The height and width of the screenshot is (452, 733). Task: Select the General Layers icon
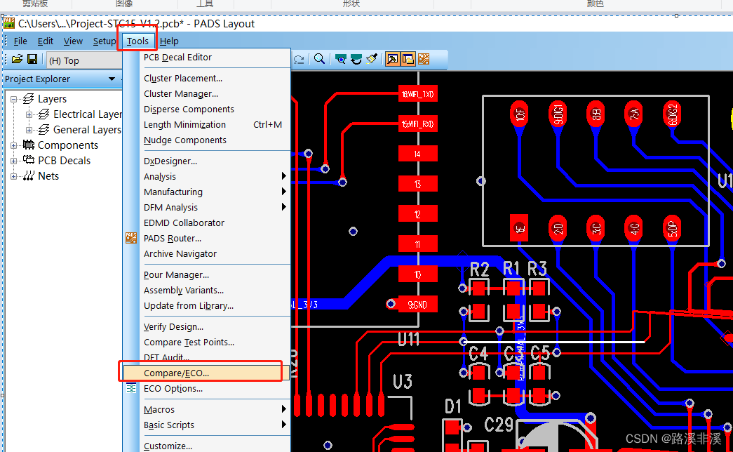point(44,130)
